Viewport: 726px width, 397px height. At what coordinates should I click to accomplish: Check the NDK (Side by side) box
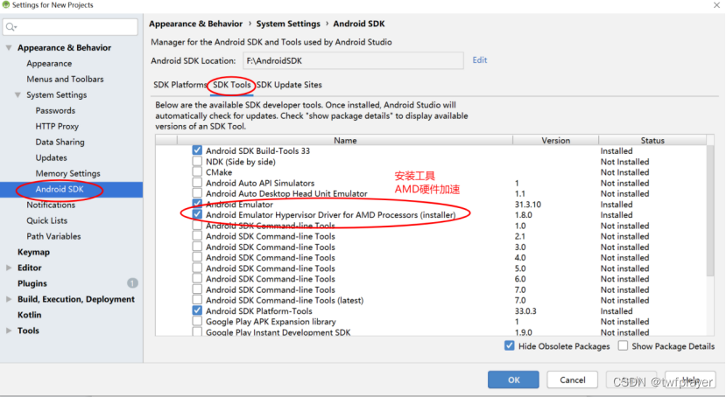coord(197,161)
